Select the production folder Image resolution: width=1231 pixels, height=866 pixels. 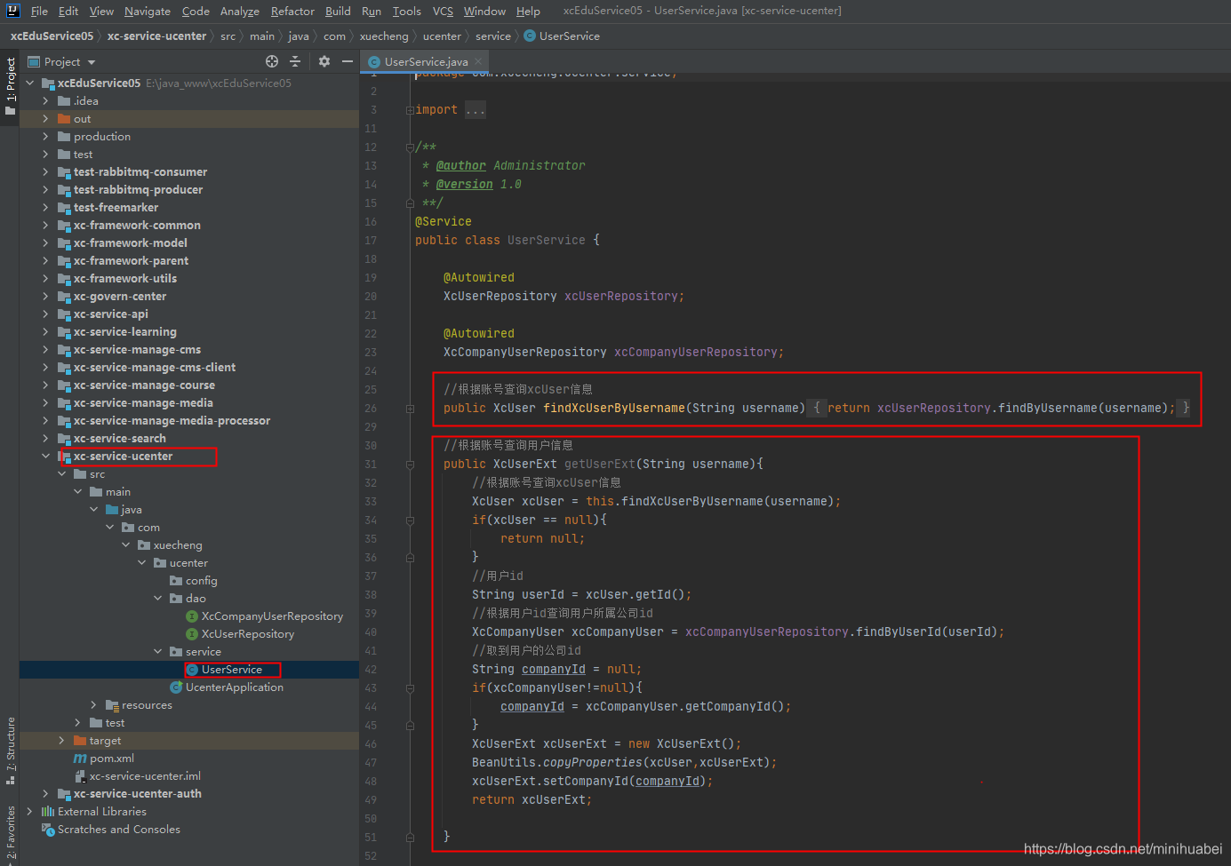[x=102, y=136]
